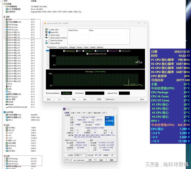Toggle the CPU Core #1 graph checkbox
This screenshot has width=191, height=169.
pos(83,51)
